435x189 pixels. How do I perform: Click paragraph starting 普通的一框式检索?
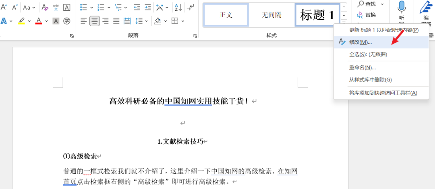click(x=180, y=177)
